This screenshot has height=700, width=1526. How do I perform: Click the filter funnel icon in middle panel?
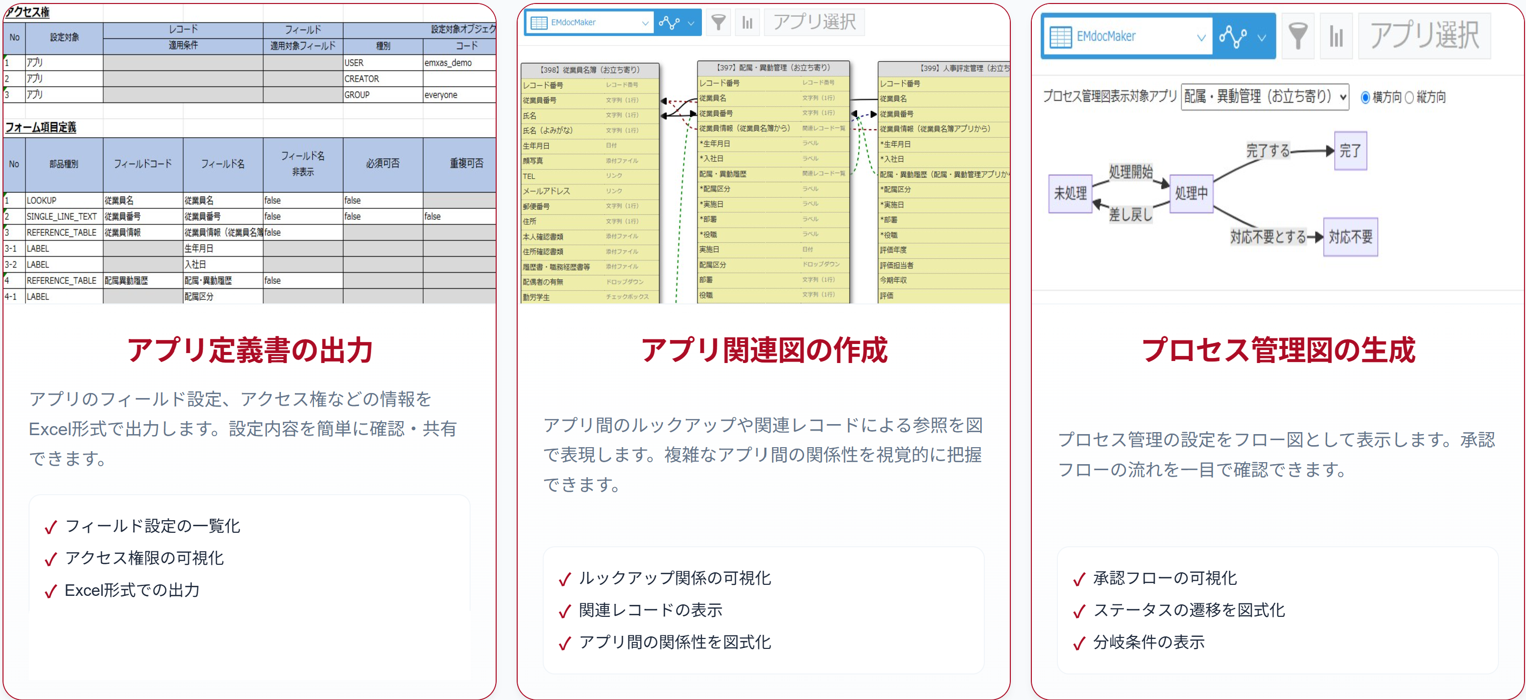point(718,23)
